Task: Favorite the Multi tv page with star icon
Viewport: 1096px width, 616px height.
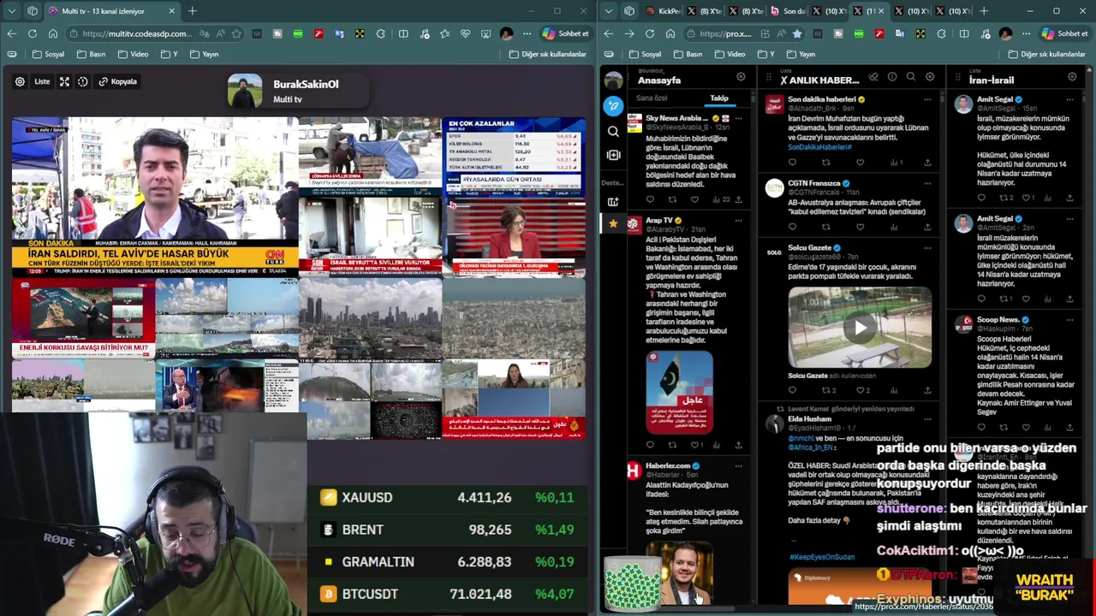Action: click(x=236, y=33)
